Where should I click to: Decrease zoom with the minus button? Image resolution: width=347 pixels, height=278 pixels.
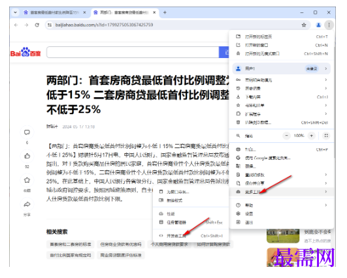coord(287,136)
